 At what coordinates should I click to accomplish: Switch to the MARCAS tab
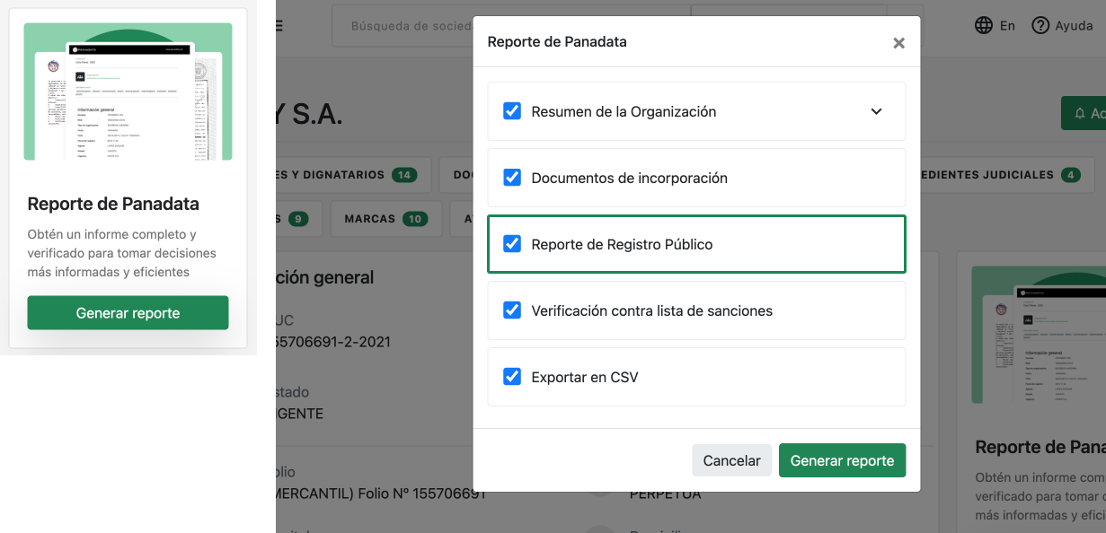[385, 218]
